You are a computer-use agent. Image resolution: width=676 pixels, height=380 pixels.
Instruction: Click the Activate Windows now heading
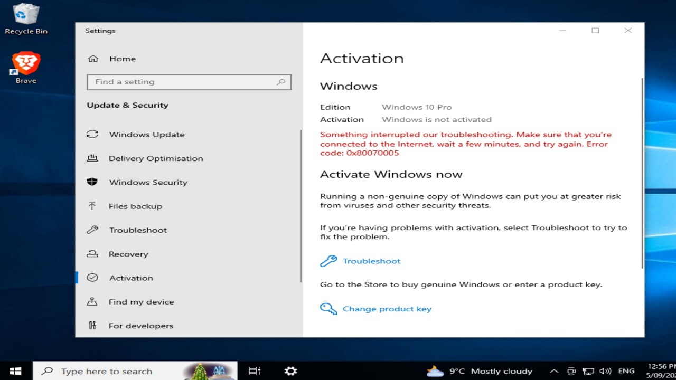coord(391,175)
